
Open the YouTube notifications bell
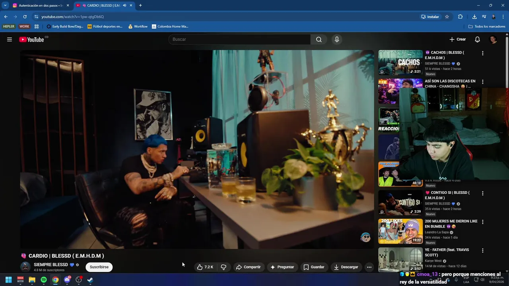point(478,39)
